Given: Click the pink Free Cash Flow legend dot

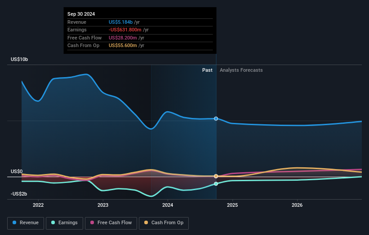Looking at the screenshot, I should pyautogui.click(x=92, y=222).
